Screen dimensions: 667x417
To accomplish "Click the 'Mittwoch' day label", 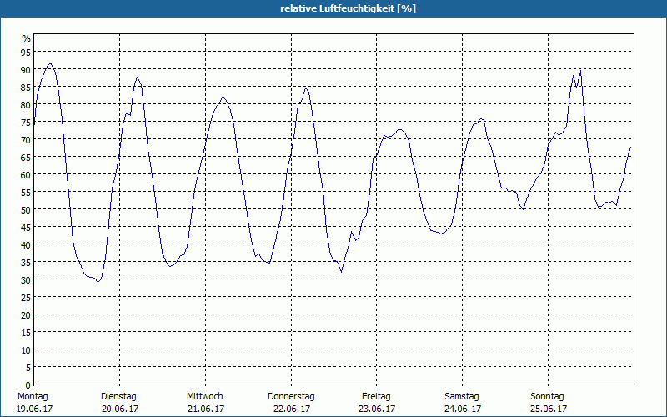I will coord(204,396).
